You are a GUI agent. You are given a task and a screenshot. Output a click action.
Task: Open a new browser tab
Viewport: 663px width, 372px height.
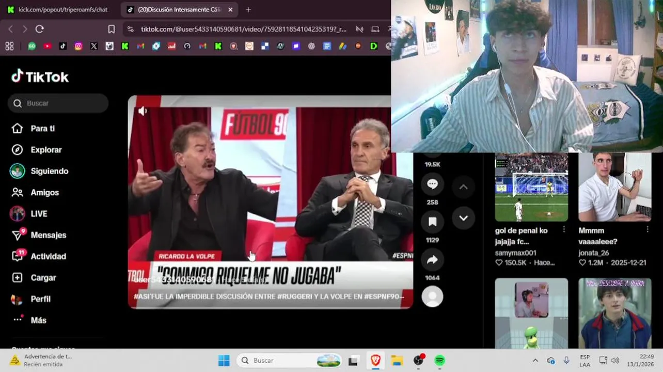248,10
